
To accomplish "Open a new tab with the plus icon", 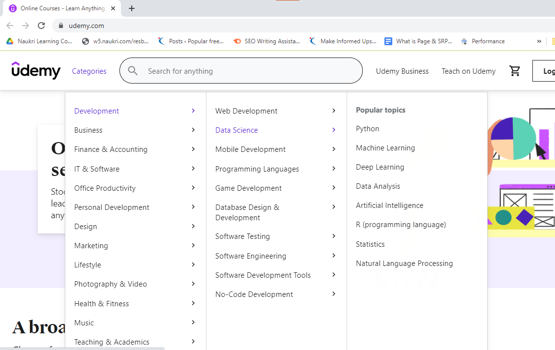I will pyautogui.click(x=132, y=8).
